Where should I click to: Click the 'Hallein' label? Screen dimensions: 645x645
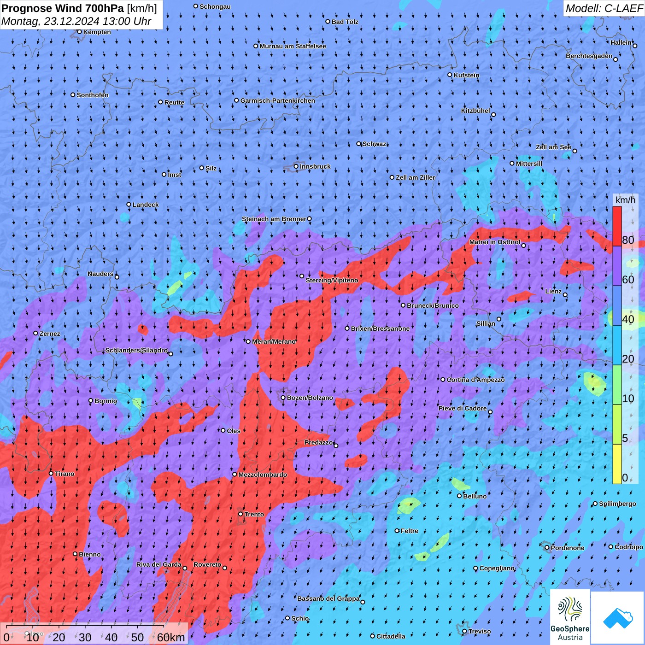pos(621,42)
